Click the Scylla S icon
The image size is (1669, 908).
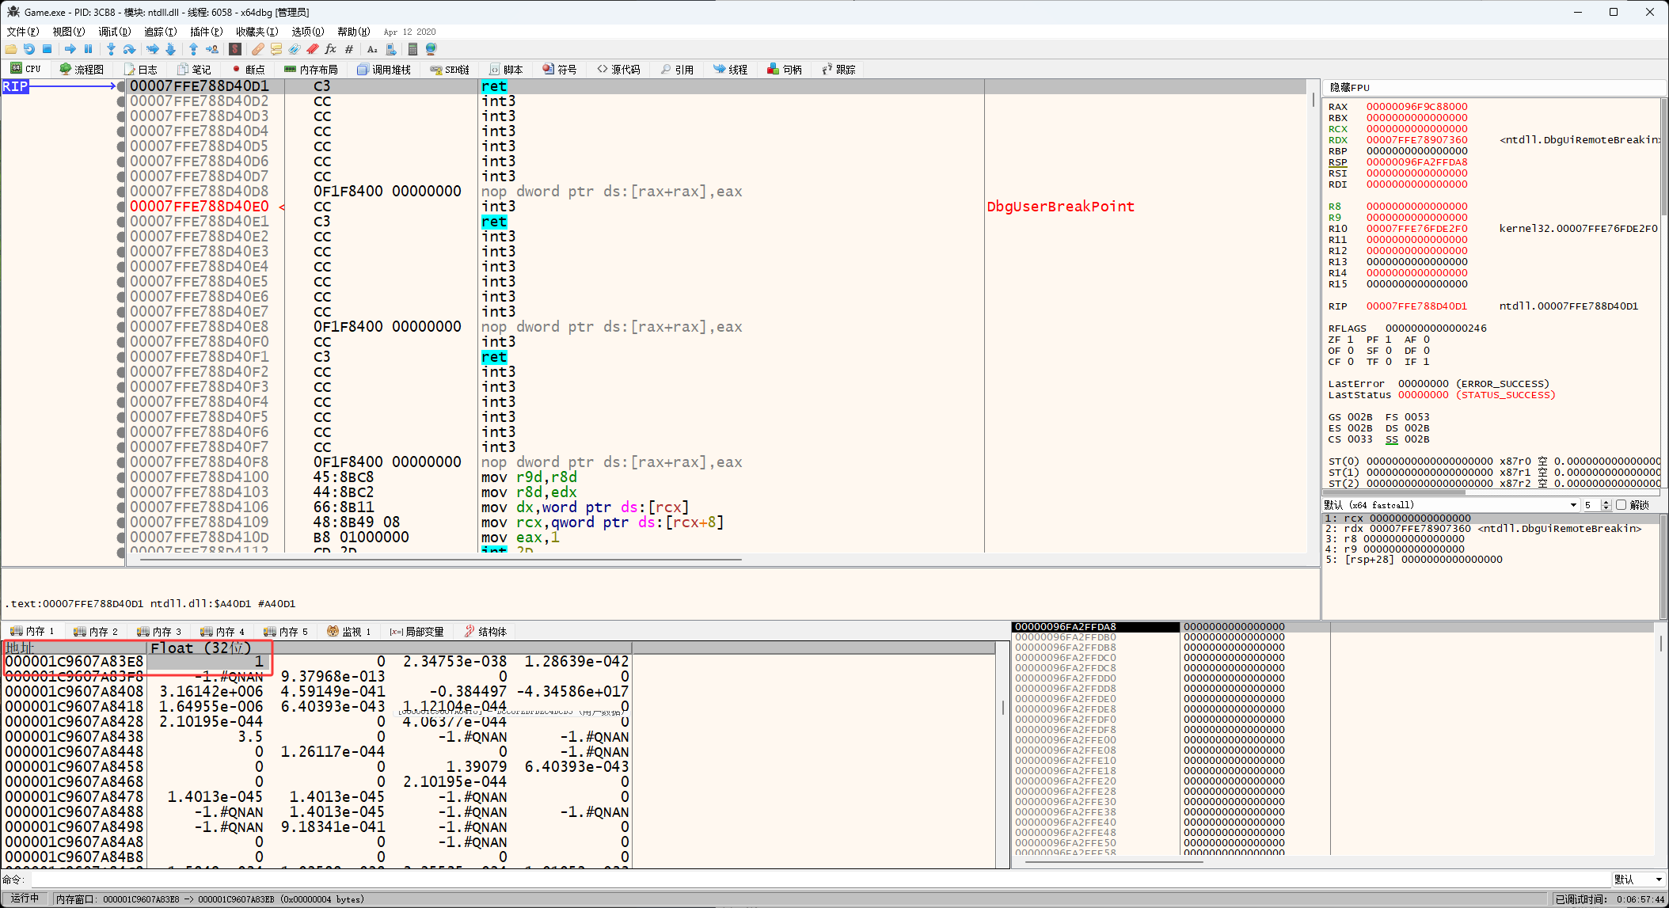pos(235,49)
